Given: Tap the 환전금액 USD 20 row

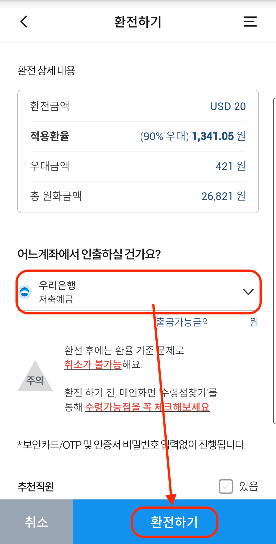Looking at the screenshot, I should [x=138, y=106].
